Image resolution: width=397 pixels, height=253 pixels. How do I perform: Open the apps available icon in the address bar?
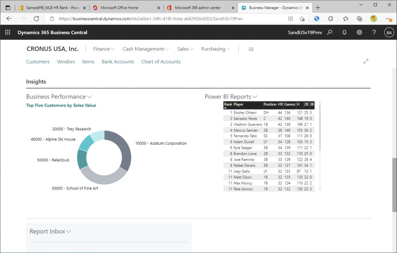pos(291,19)
